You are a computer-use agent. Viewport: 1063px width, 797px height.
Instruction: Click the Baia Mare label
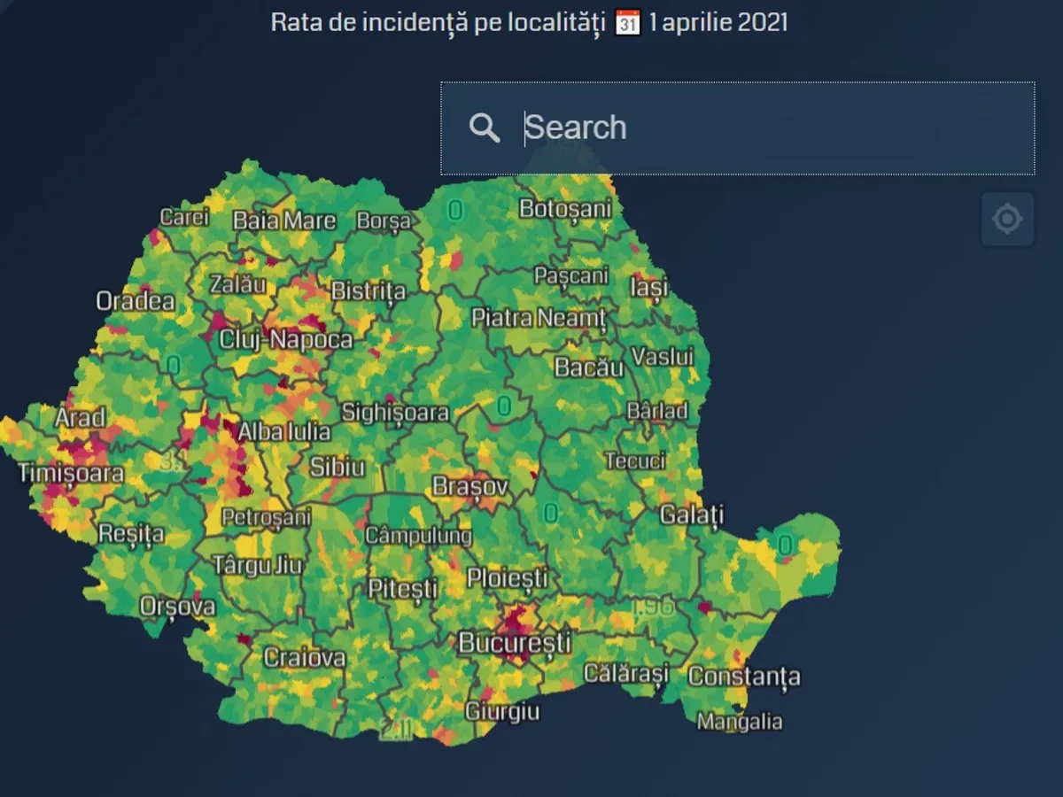point(284,221)
